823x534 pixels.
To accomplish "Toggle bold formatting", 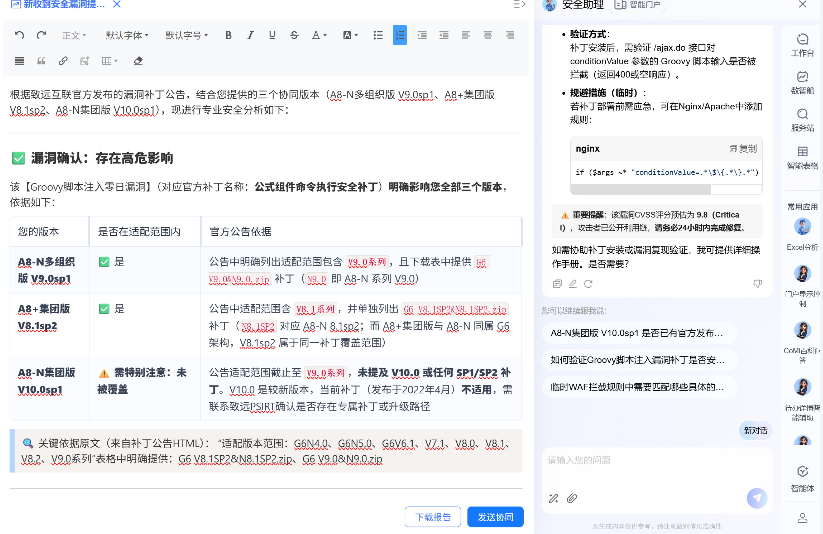I will 228,35.
